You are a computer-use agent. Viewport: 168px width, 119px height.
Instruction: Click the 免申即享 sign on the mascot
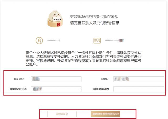57,19
